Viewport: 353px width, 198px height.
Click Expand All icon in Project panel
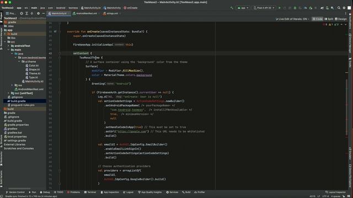click(x=27, y=13)
